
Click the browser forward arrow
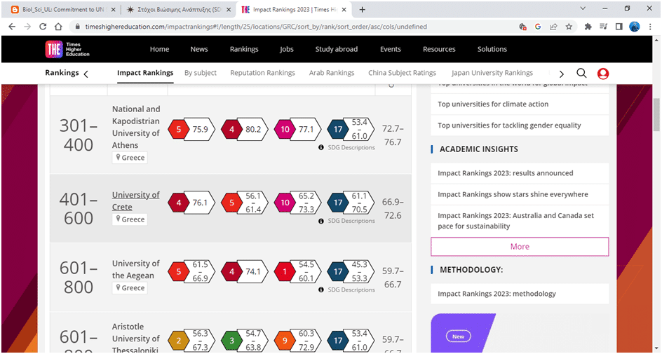(x=27, y=27)
